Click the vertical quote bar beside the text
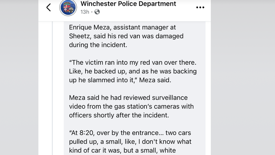 coord(52,88)
